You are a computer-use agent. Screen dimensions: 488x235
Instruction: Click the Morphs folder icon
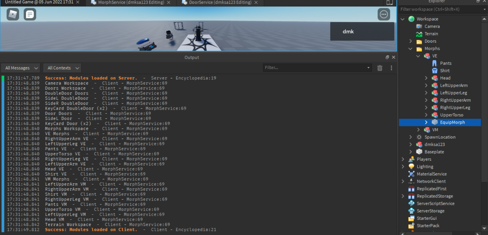419,49
